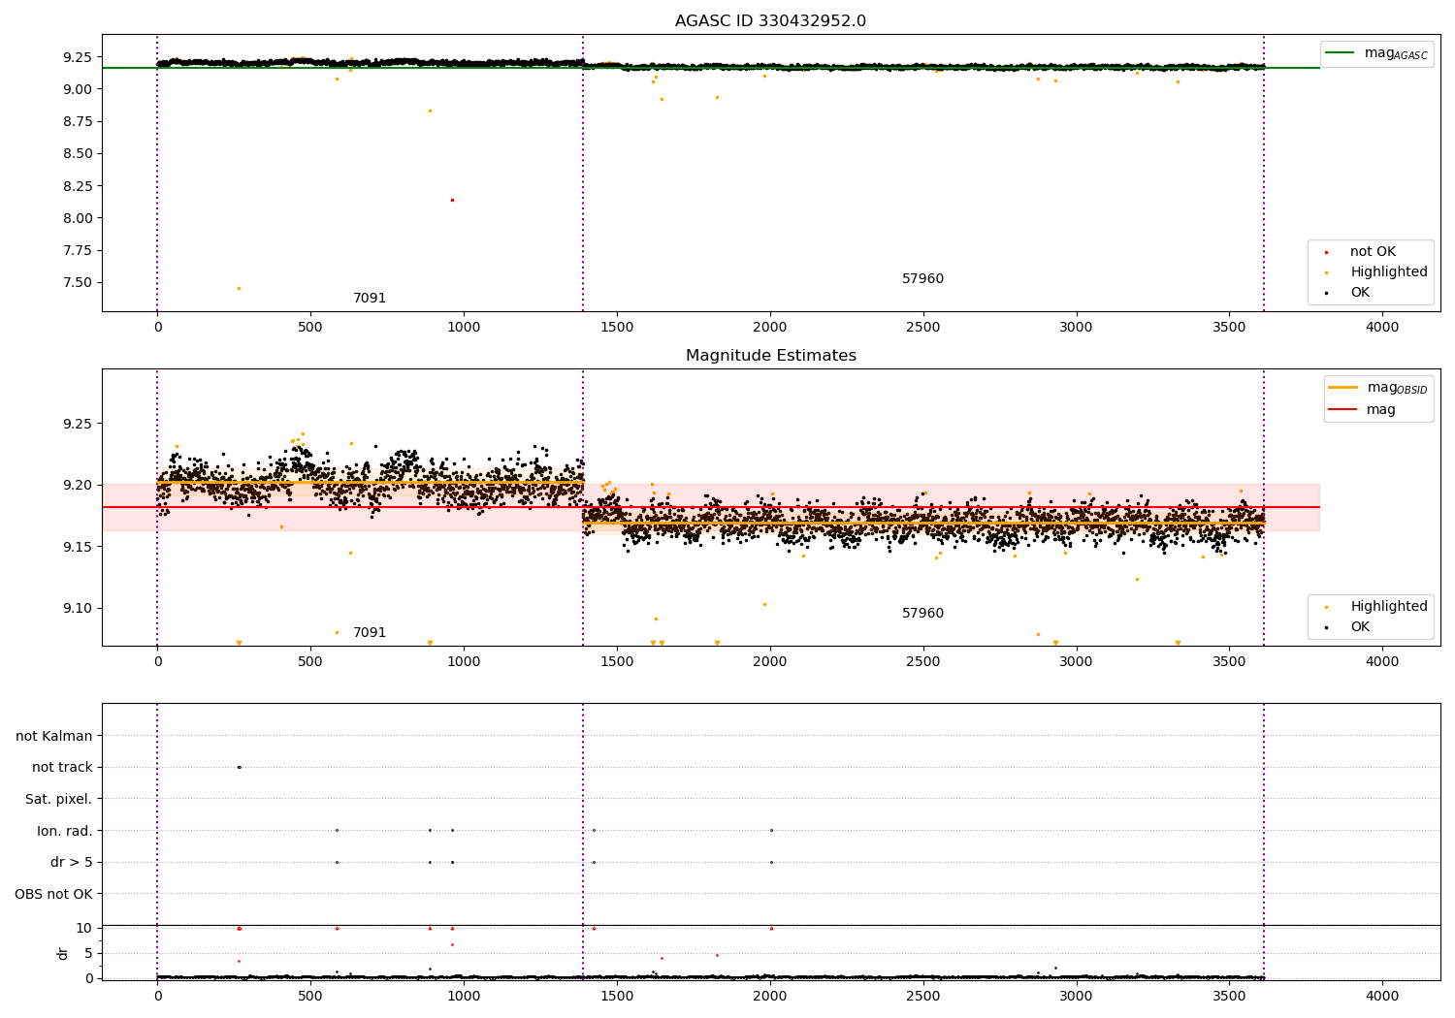Click the "2000" x-tick under the middle plot
Screen dimensions: 1455x1018
click(x=770, y=662)
